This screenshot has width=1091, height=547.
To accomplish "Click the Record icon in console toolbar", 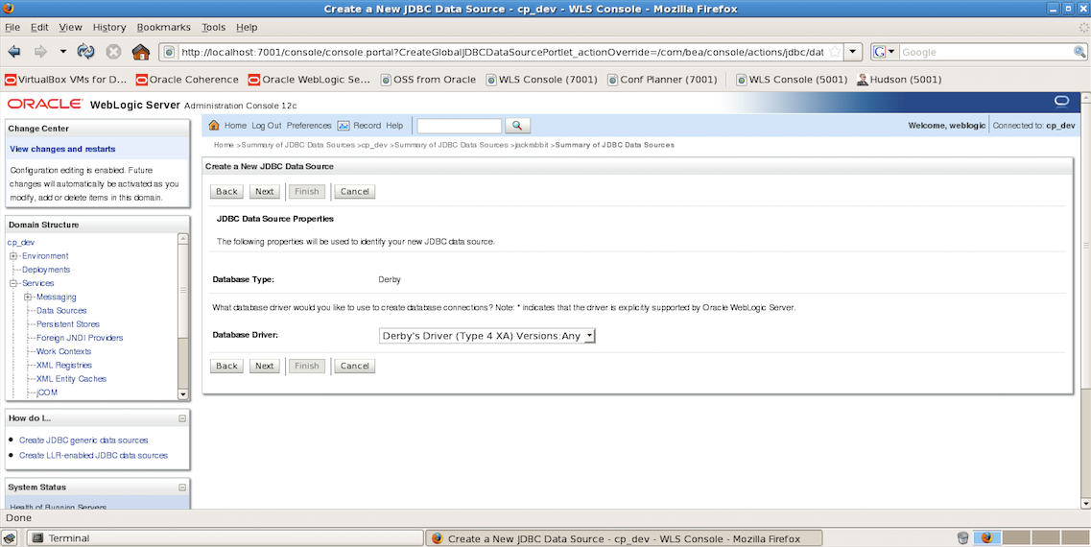I will click(x=344, y=126).
